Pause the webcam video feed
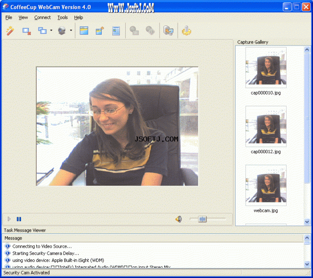 [x=19, y=219]
